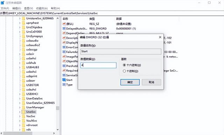
Task: Select the DelayedAutoStart DWORD icon
Action: 64,29
